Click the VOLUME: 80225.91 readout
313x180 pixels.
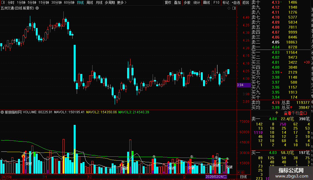click(37, 112)
